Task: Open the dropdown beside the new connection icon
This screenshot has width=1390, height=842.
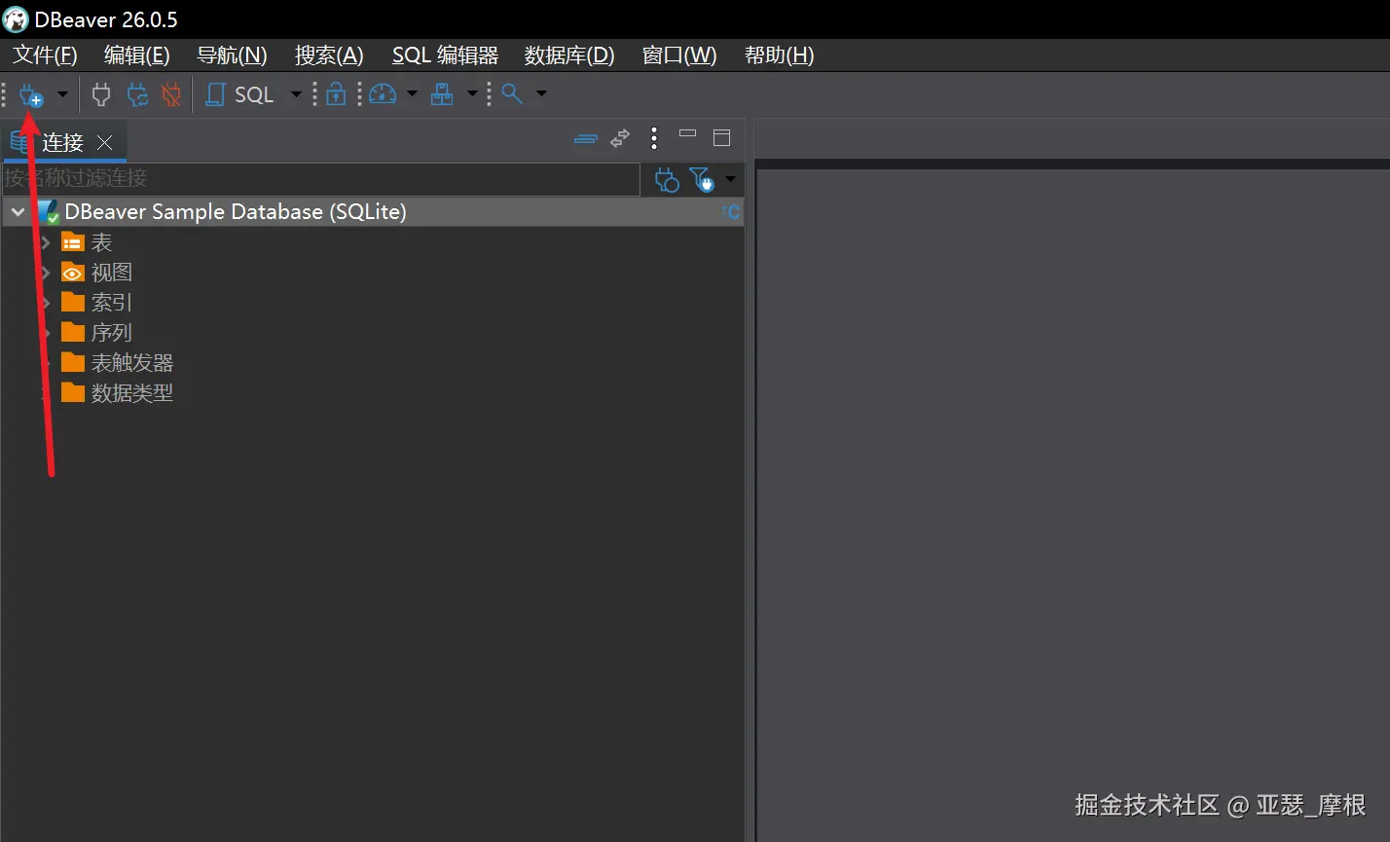Action: coord(62,94)
